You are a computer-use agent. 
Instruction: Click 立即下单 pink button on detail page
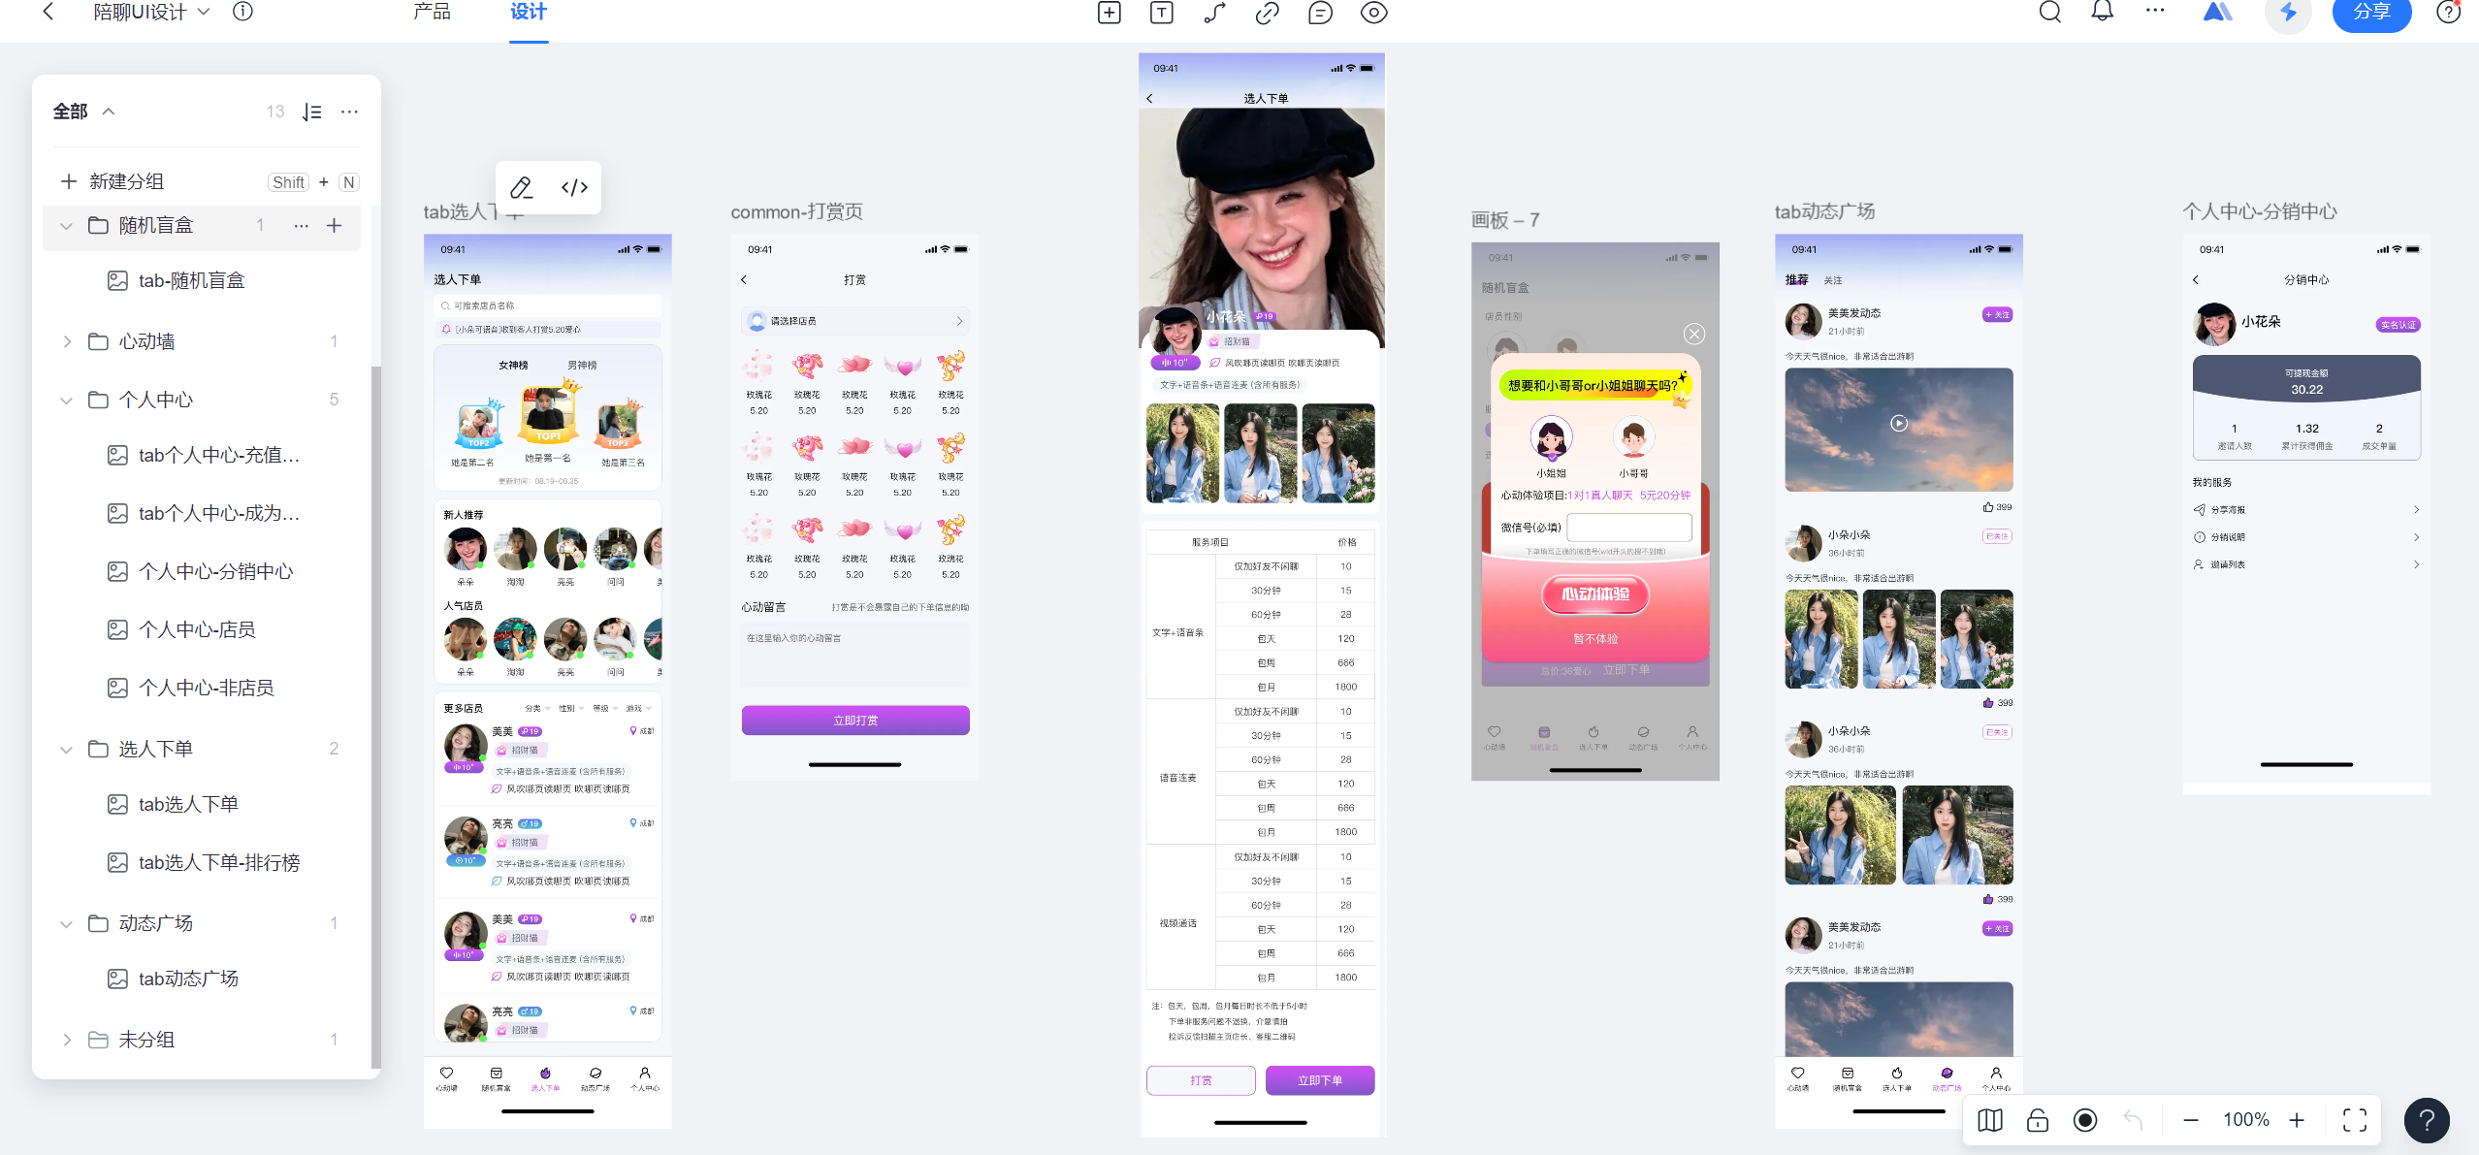coord(1320,1079)
